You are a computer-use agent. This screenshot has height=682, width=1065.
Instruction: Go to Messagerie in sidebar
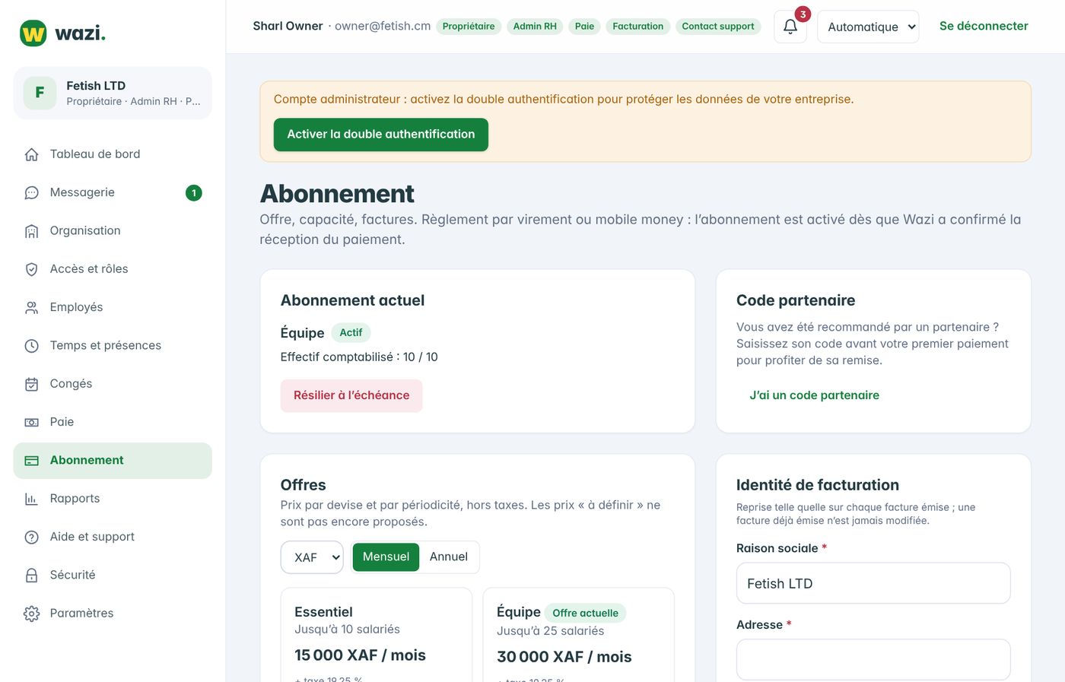113,193
